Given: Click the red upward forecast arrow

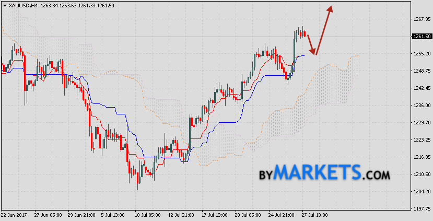Looking at the screenshot, I should coord(324,29).
